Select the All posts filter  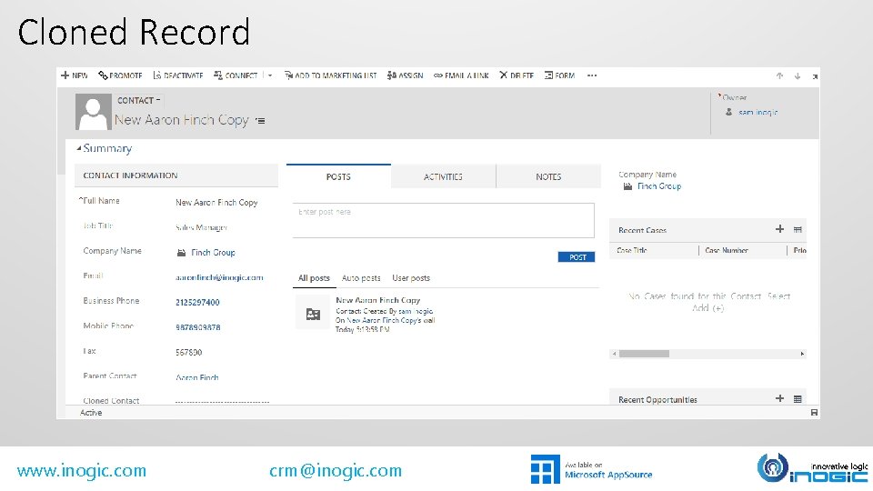(314, 278)
